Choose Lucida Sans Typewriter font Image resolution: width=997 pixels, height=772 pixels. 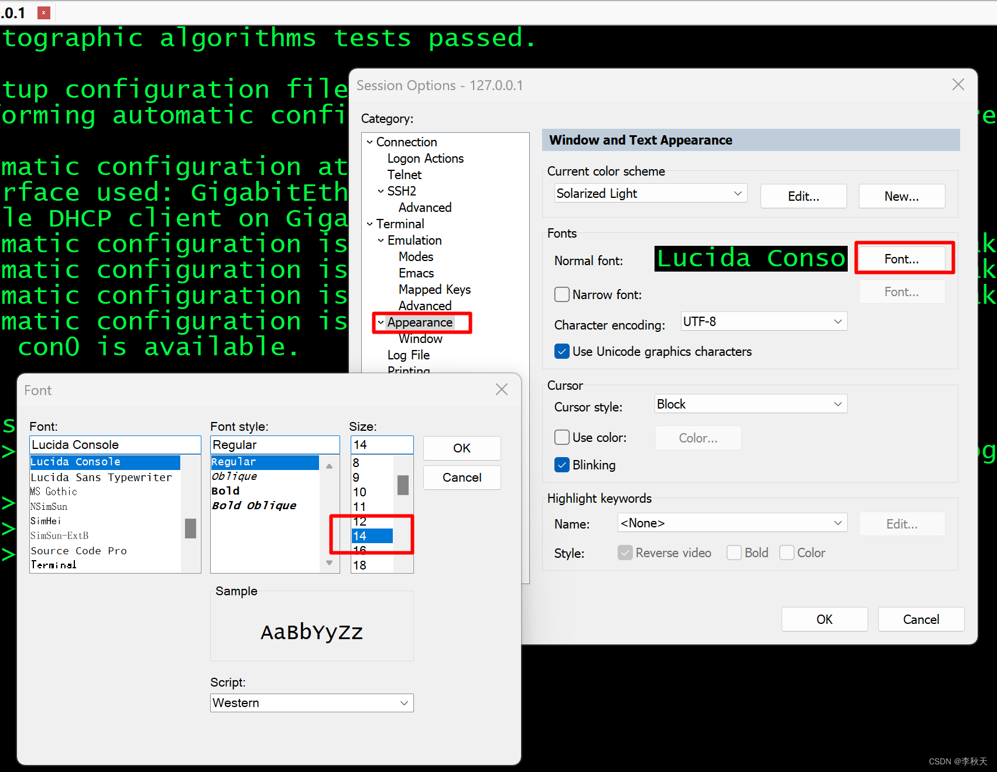click(101, 478)
